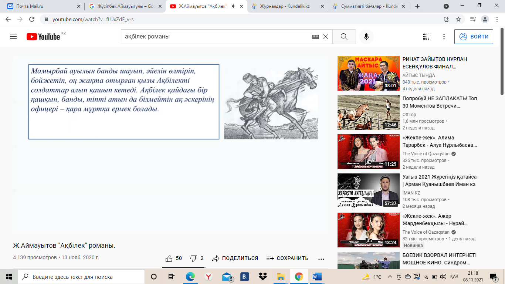Open weather widget showing 1°C
Image resolution: width=505 pixels, height=284 pixels.
372,277
